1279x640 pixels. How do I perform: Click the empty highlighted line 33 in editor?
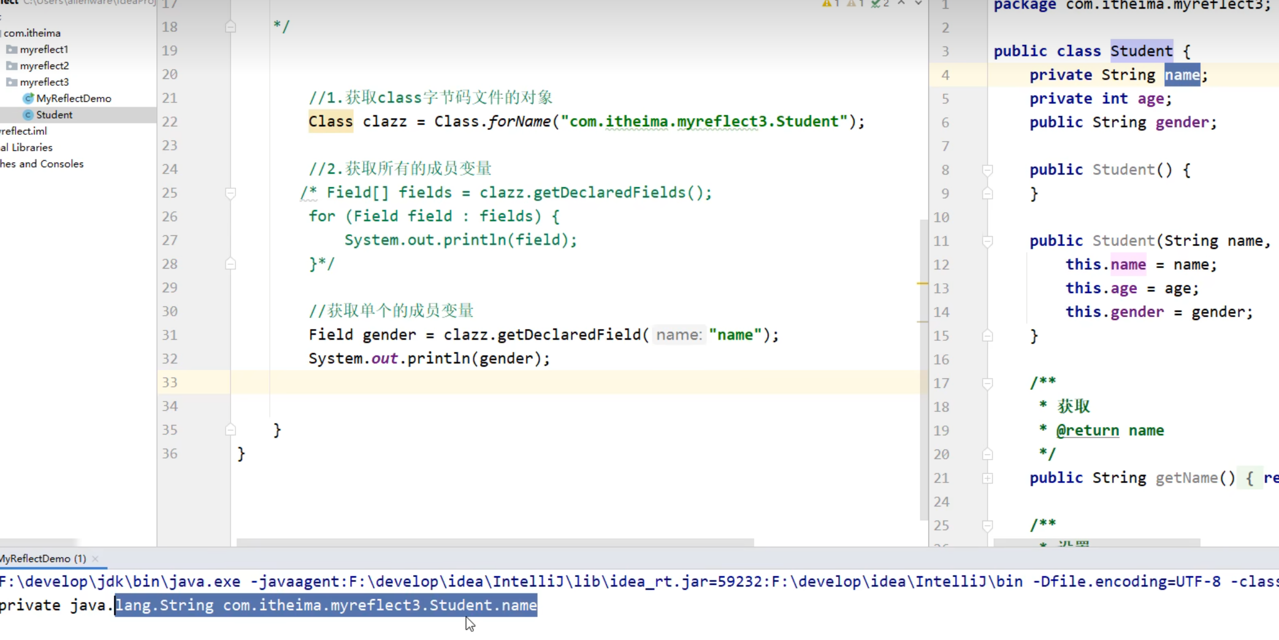pos(552,383)
